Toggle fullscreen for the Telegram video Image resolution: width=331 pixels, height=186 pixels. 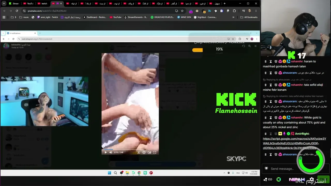155,152
